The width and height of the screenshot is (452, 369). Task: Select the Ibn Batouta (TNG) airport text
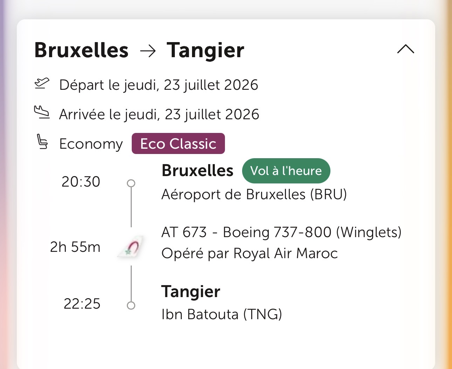(221, 314)
